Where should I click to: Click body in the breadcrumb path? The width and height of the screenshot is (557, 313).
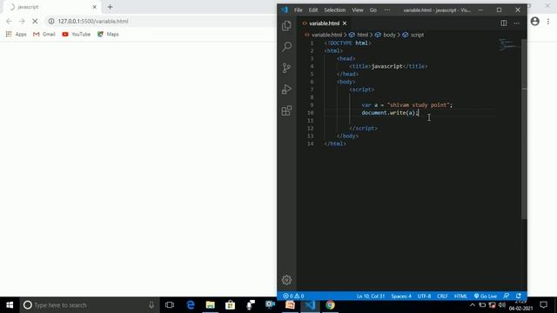389,35
